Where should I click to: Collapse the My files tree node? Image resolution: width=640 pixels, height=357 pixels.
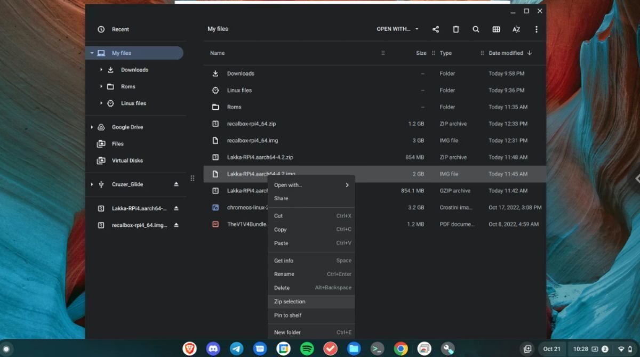[x=92, y=53]
